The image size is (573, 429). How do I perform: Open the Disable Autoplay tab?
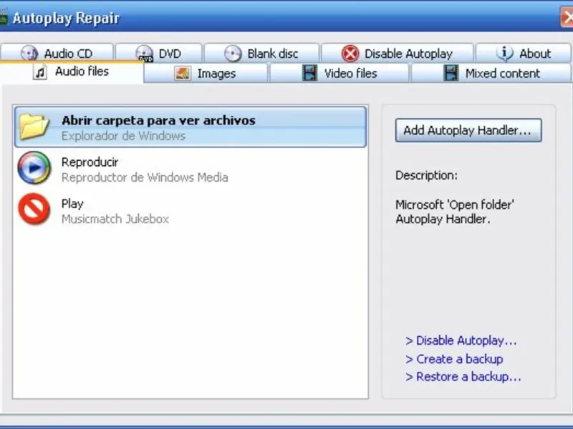coord(398,54)
